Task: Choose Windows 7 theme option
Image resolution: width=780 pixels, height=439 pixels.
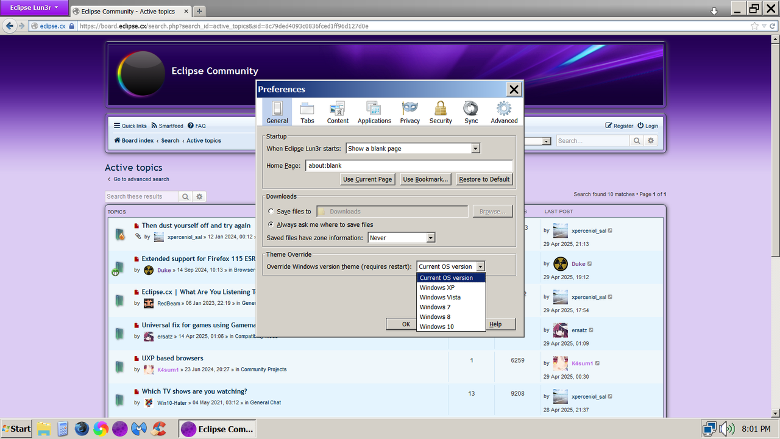Action: coord(451,307)
